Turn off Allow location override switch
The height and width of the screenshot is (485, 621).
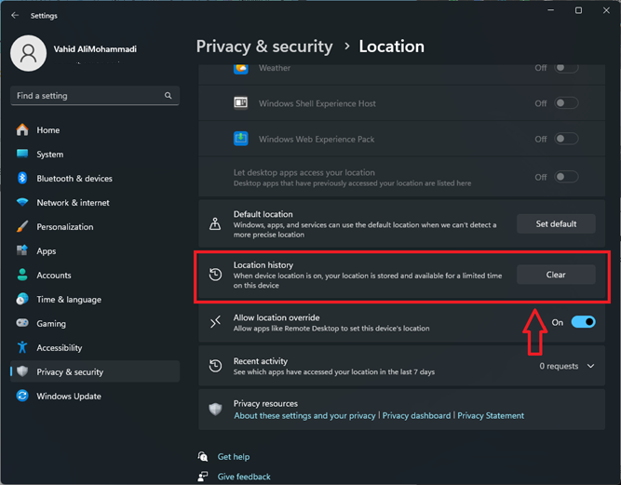pos(583,322)
